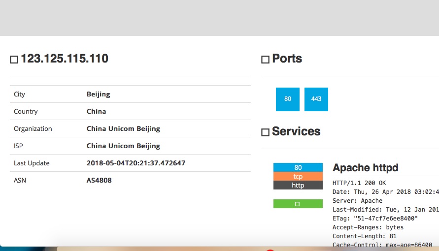The width and height of the screenshot is (439, 251).
Task: Click the icon next to the Services heading
Action: [x=265, y=132]
